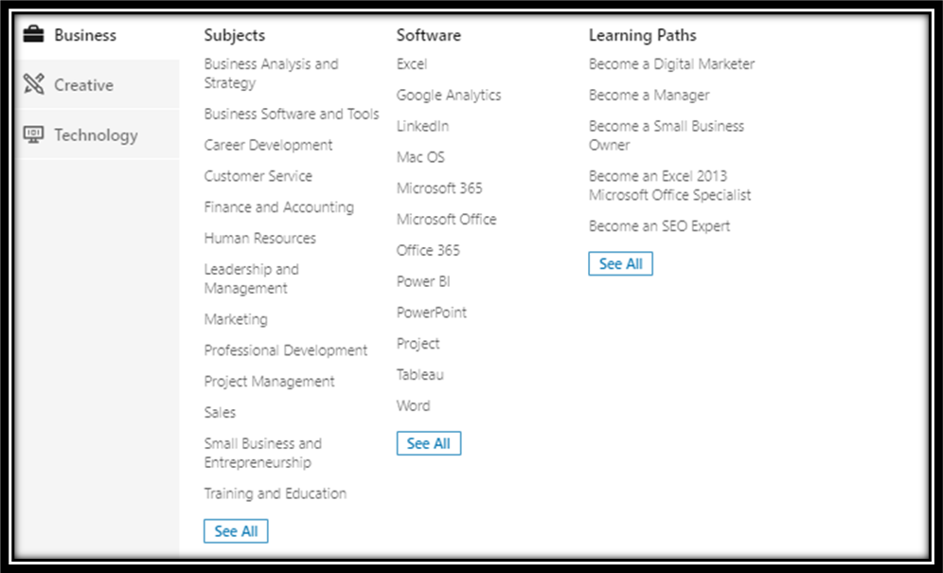
Task: Open the Tableau software courses
Action: coord(419,374)
